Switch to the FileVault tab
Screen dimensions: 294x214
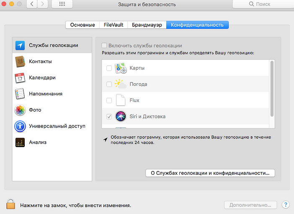point(113,25)
